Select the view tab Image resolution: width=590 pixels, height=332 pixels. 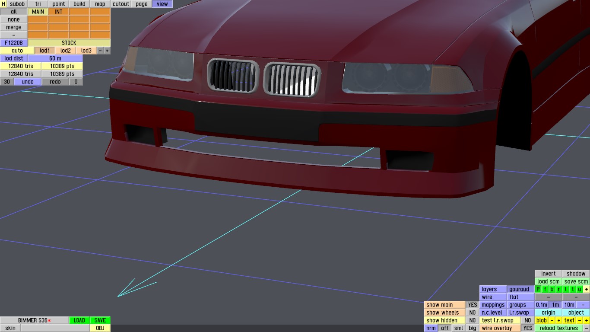tap(162, 4)
